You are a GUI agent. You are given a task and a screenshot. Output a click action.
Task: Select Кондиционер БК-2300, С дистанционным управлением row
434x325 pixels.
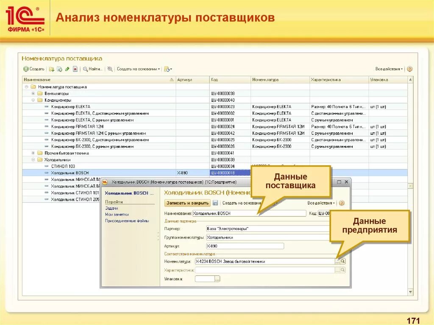(215, 140)
